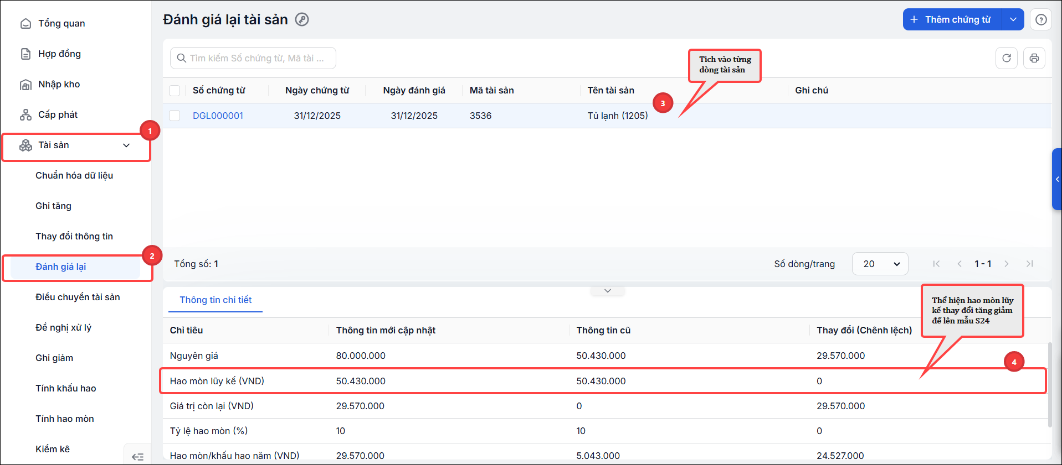Select asset name Tủ lạnh (1205)
Viewport: 1062px width, 465px height.
coord(618,116)
